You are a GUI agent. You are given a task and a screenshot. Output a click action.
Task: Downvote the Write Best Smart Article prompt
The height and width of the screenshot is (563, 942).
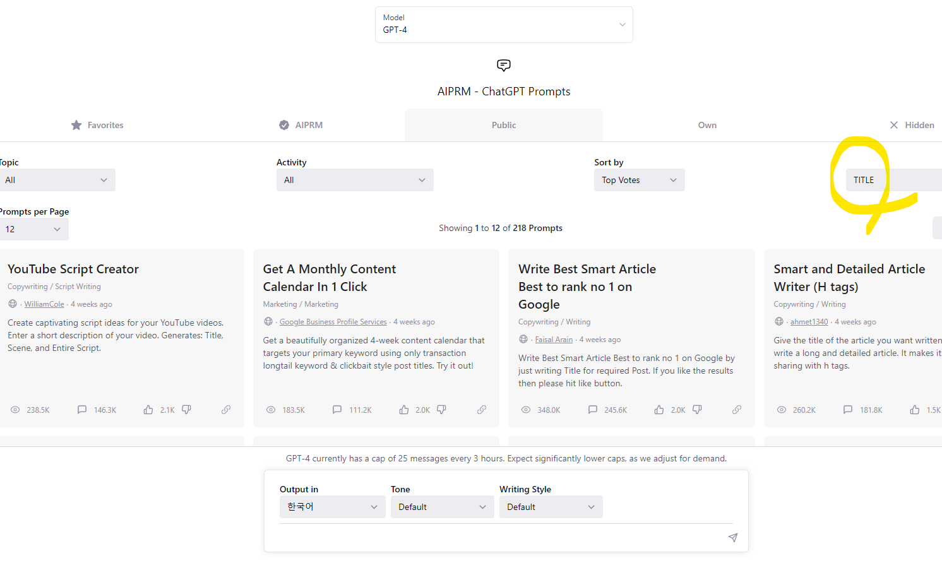point(697,410)
